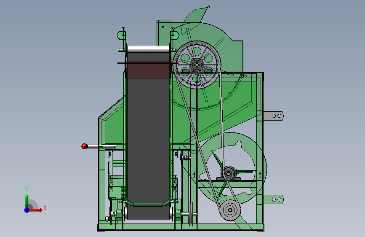
Task: Select upper right mounting bracket with two holes
Action: (274, 116)
